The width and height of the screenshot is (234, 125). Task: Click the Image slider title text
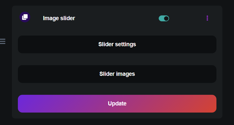[x=59, y=18]
